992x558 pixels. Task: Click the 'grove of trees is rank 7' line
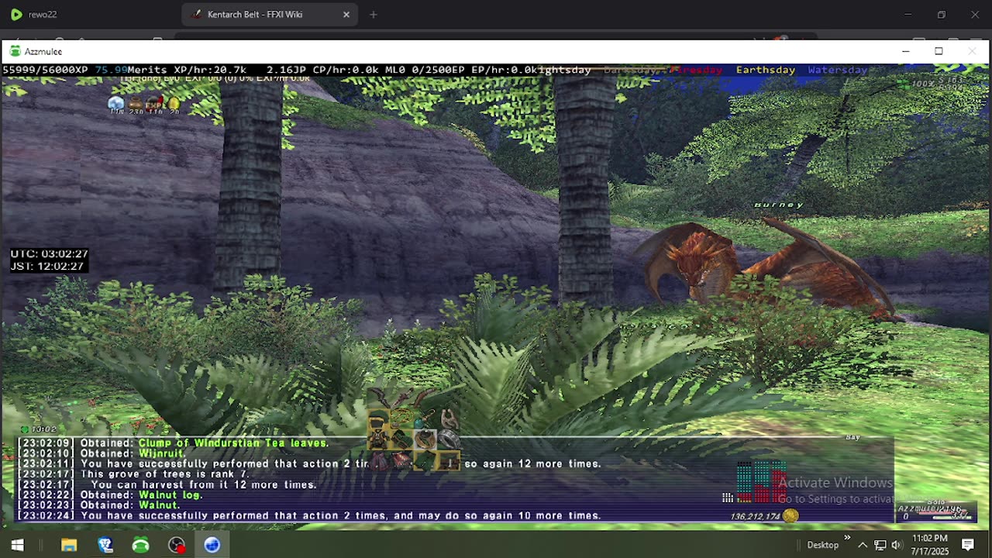pyautogui.click(x=133, y=474)
